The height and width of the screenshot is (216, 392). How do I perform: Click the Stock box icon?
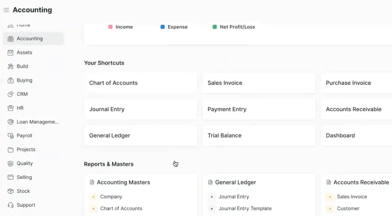tap(10, 191)
